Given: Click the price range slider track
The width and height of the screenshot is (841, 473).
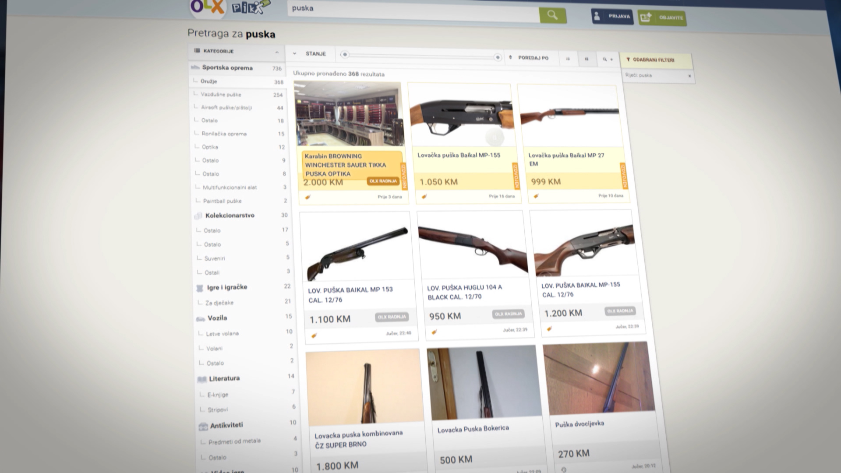Looking at the screenshot, I should [421, 56].
